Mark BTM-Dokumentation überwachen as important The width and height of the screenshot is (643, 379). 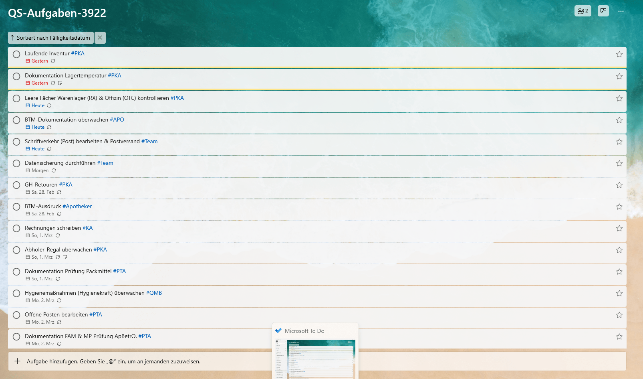pyautogui.click(x=619, y=120)
